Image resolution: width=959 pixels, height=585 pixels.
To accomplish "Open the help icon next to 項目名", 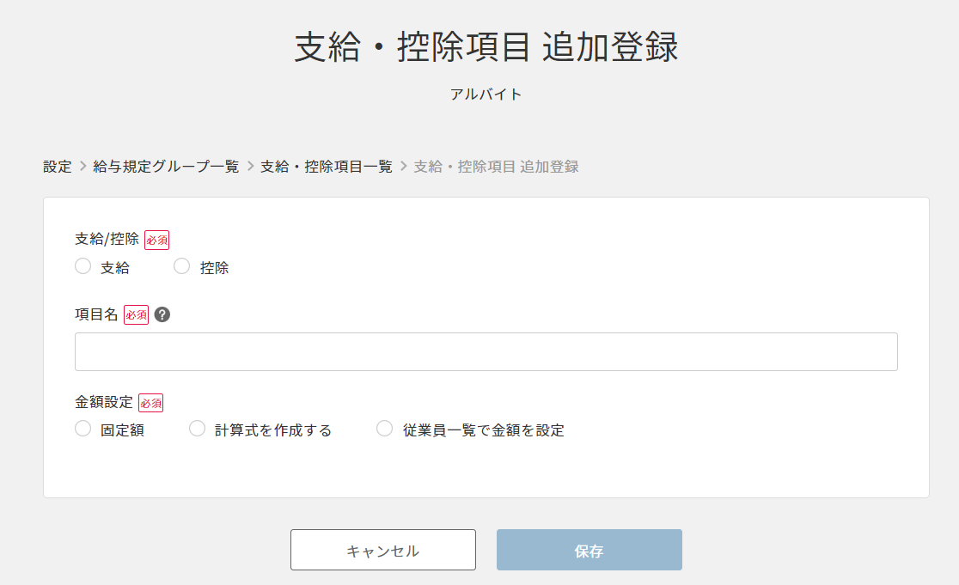I will coord(162,314).
